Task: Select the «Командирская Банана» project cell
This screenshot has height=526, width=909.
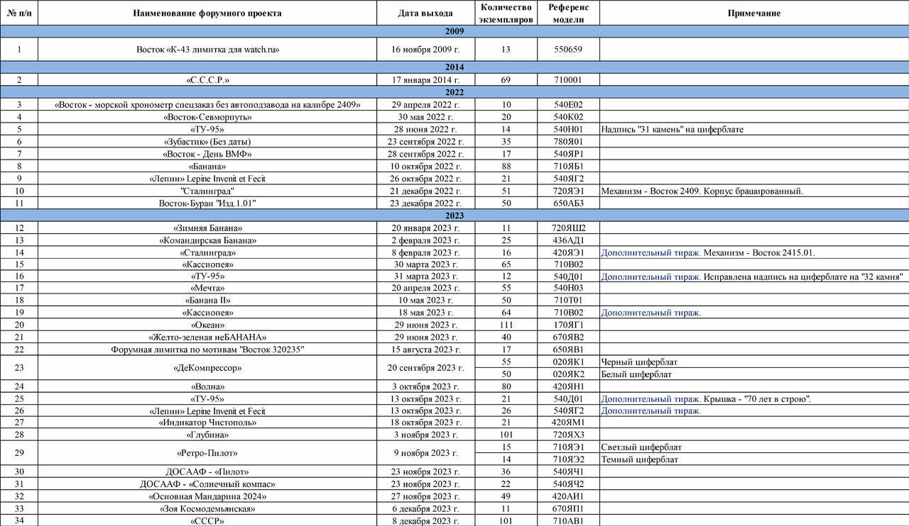Action: [207, 240]
